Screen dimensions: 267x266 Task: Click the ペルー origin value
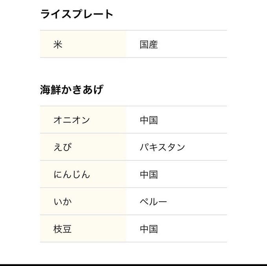pos(153,202)
